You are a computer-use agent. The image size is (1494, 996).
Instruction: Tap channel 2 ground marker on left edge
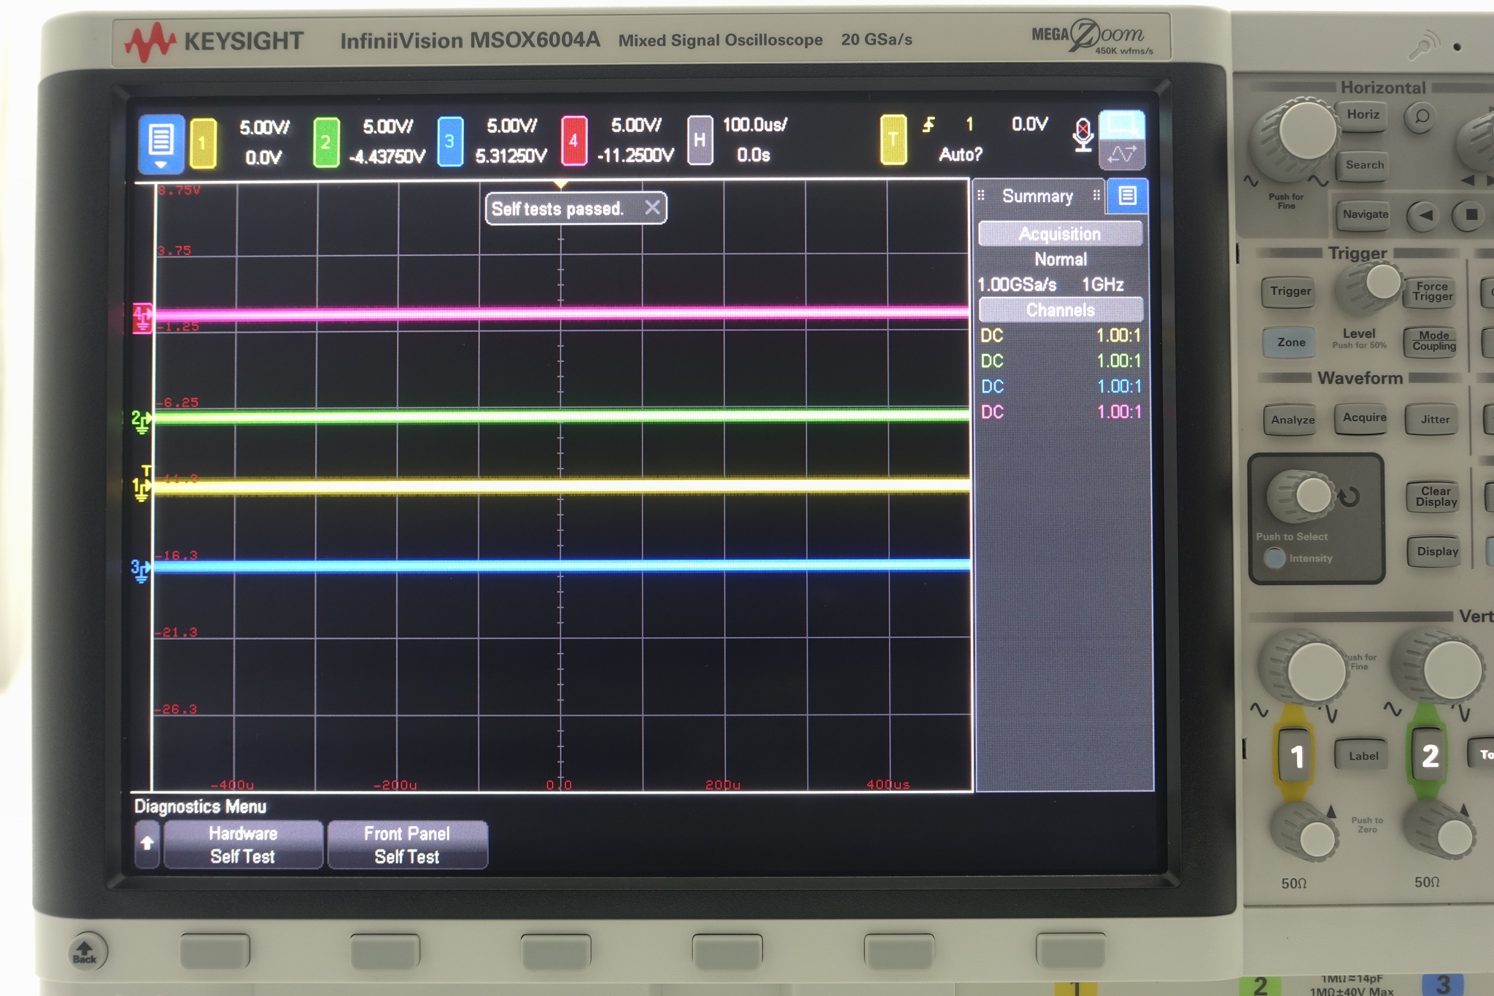141,421
